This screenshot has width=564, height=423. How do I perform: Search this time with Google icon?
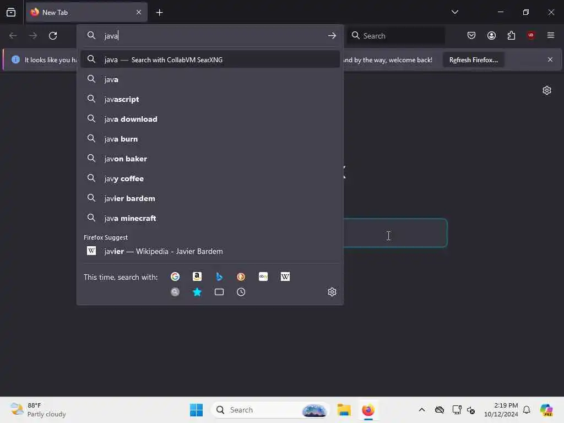pyautogui.click(x=175, y=276)
